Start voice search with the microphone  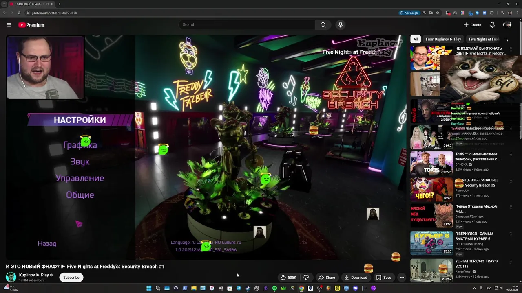[341, 25]
